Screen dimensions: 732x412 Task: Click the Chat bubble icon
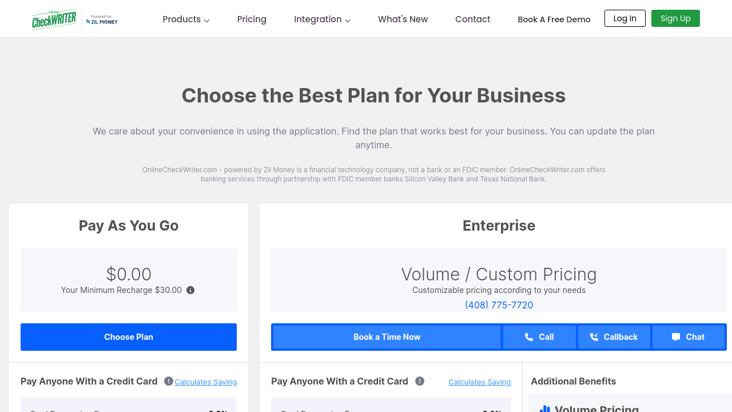pyautogui.click(x=676, y=337)
